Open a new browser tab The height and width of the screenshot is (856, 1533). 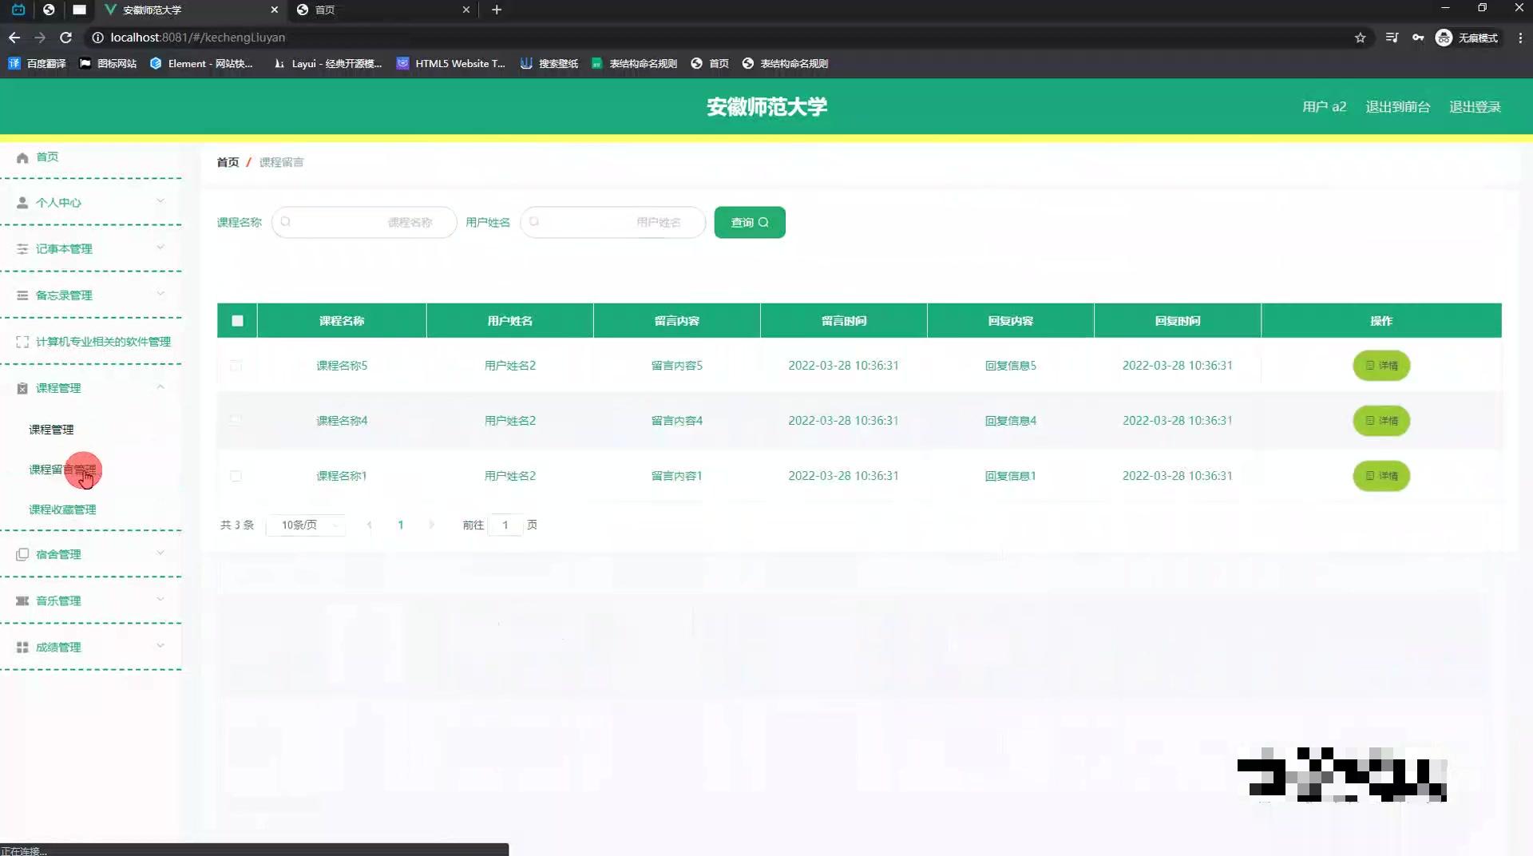pos(497,10)
